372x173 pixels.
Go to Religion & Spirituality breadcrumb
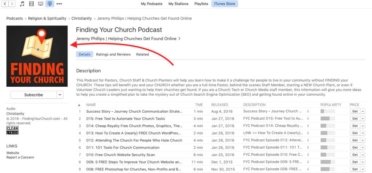[47, 18]
